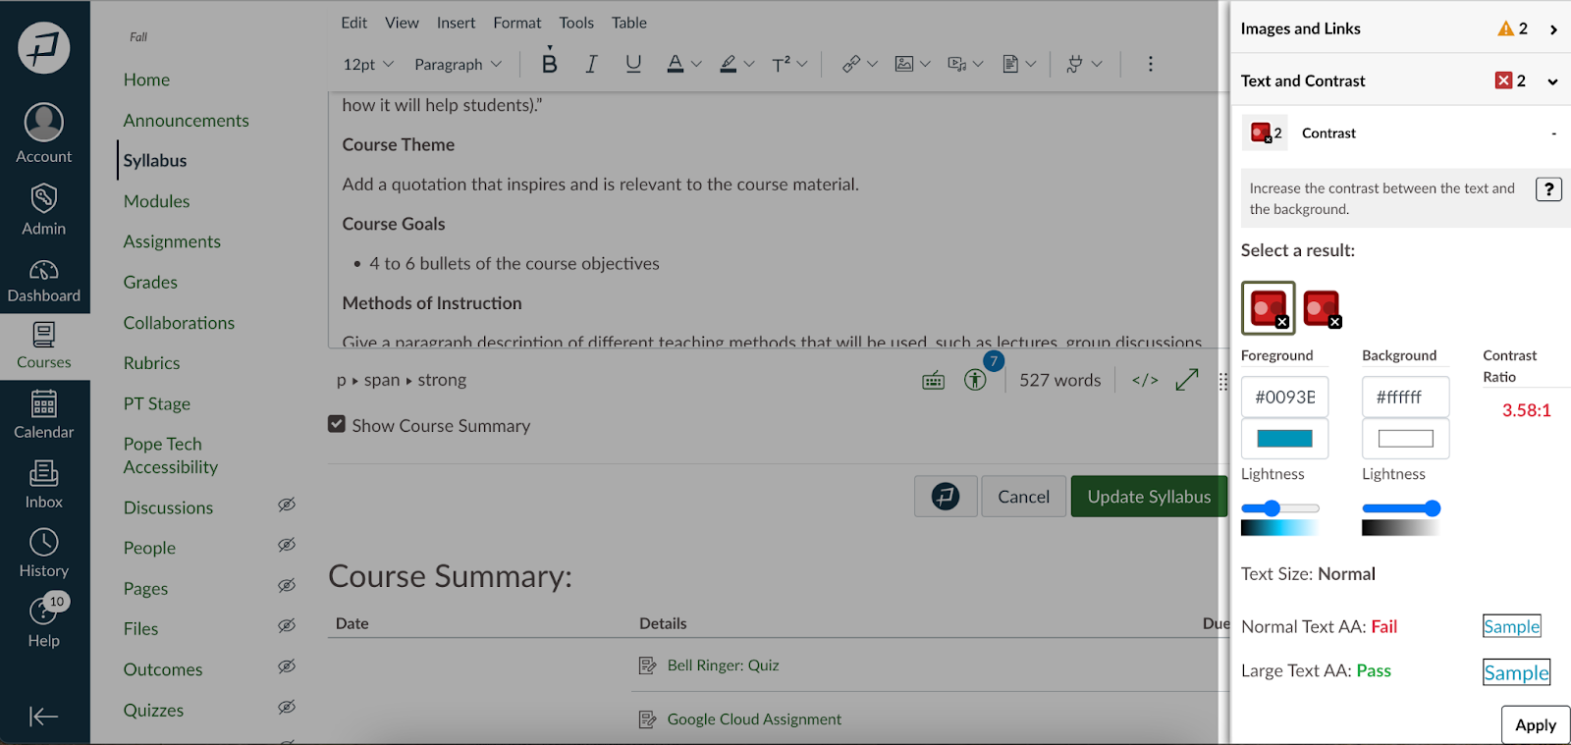Open the highlight color dropdown arrow
The width and height of the screenshot is (1571, 745).
click(x=749, y=64)
